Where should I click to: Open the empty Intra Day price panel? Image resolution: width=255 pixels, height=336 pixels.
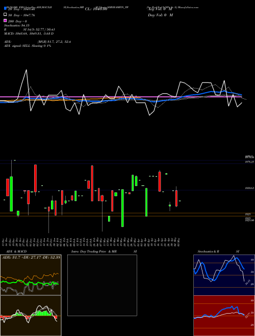(x=102, y=285)
